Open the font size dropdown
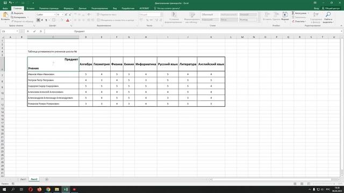Image resolution: width=344 pixels, height=193 pixels. point(62,14)
